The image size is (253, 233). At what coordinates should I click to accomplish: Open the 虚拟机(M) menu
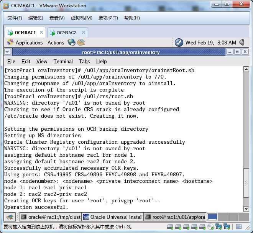(x=82, y=18)
